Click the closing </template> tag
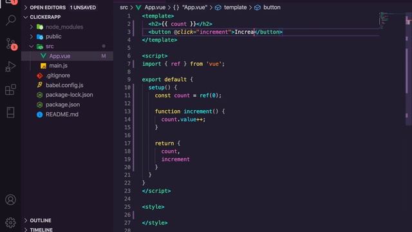Image resolution: width=412 pixels, height=232 pixels. click(x=160, y=40)
